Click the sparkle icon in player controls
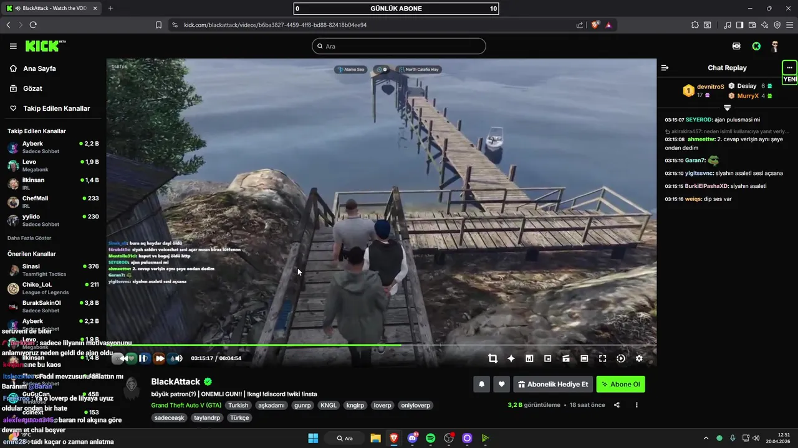Screen dimensions: 798x448 [x=511, y=358]
